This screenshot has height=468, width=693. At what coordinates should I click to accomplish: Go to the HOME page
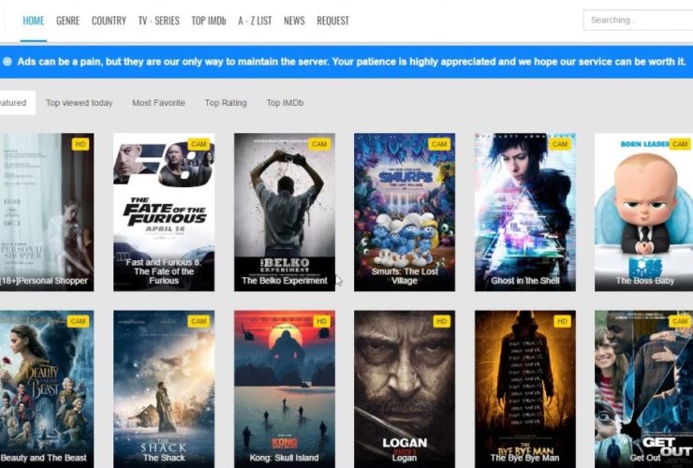34,21
